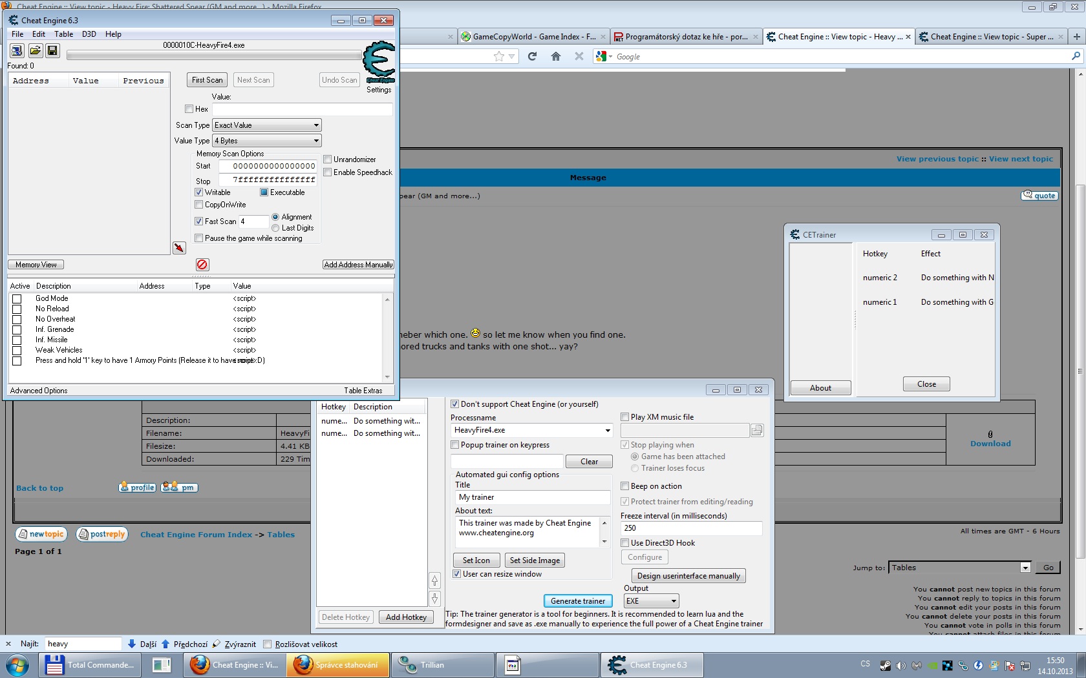Click the Freeze interval input field
This screenshot has height=678, width=1086.
[x=691, y=528]
